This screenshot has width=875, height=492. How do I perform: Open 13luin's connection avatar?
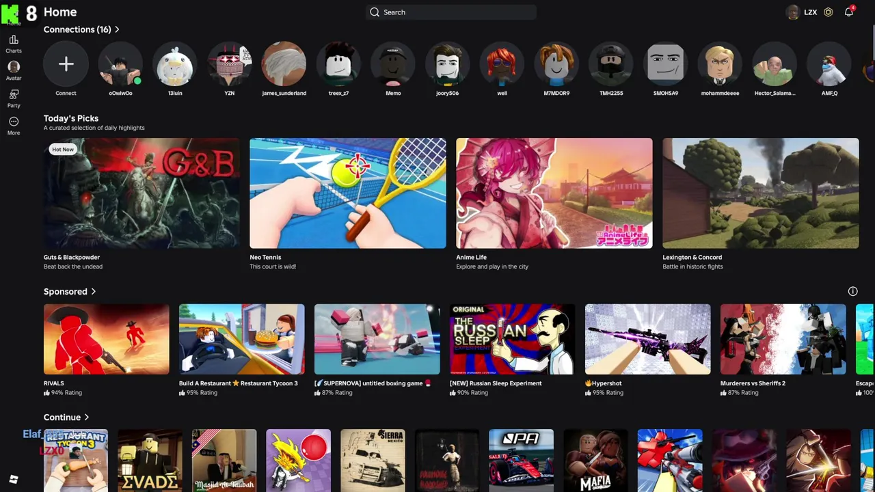click(x=175, y=64)
